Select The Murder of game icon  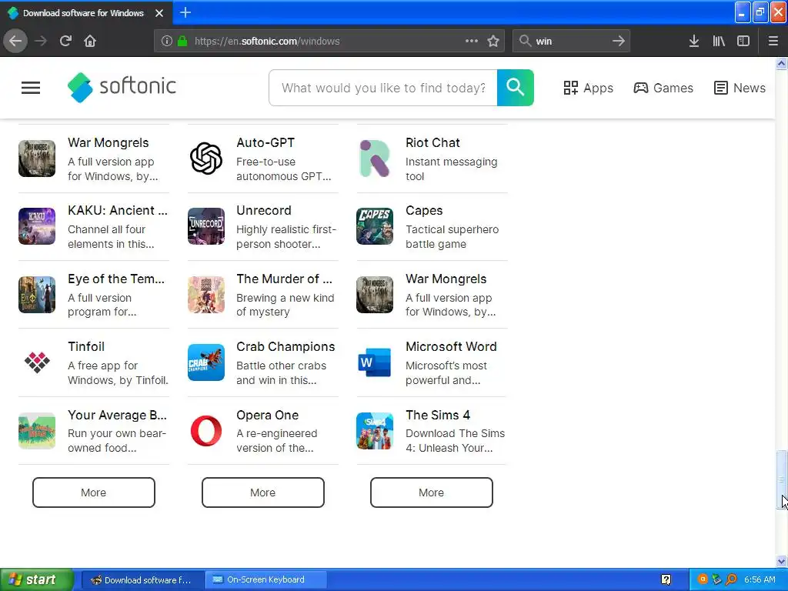[206, 295]
